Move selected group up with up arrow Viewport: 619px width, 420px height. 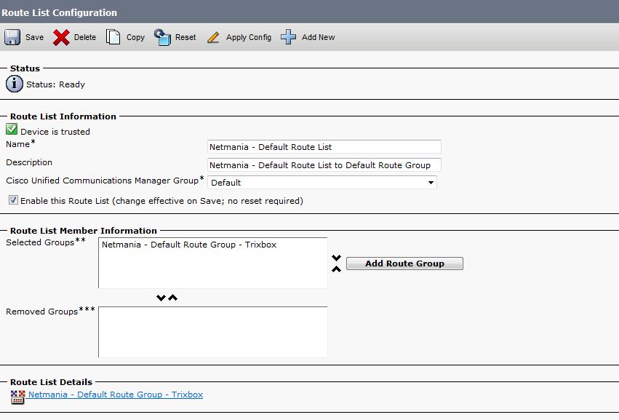pos(336,269)
